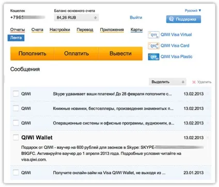The height and width of the screenshot is (187, 219).
Task: Click the QIWI Visa Card icon
Action: (x=153, y=46)
